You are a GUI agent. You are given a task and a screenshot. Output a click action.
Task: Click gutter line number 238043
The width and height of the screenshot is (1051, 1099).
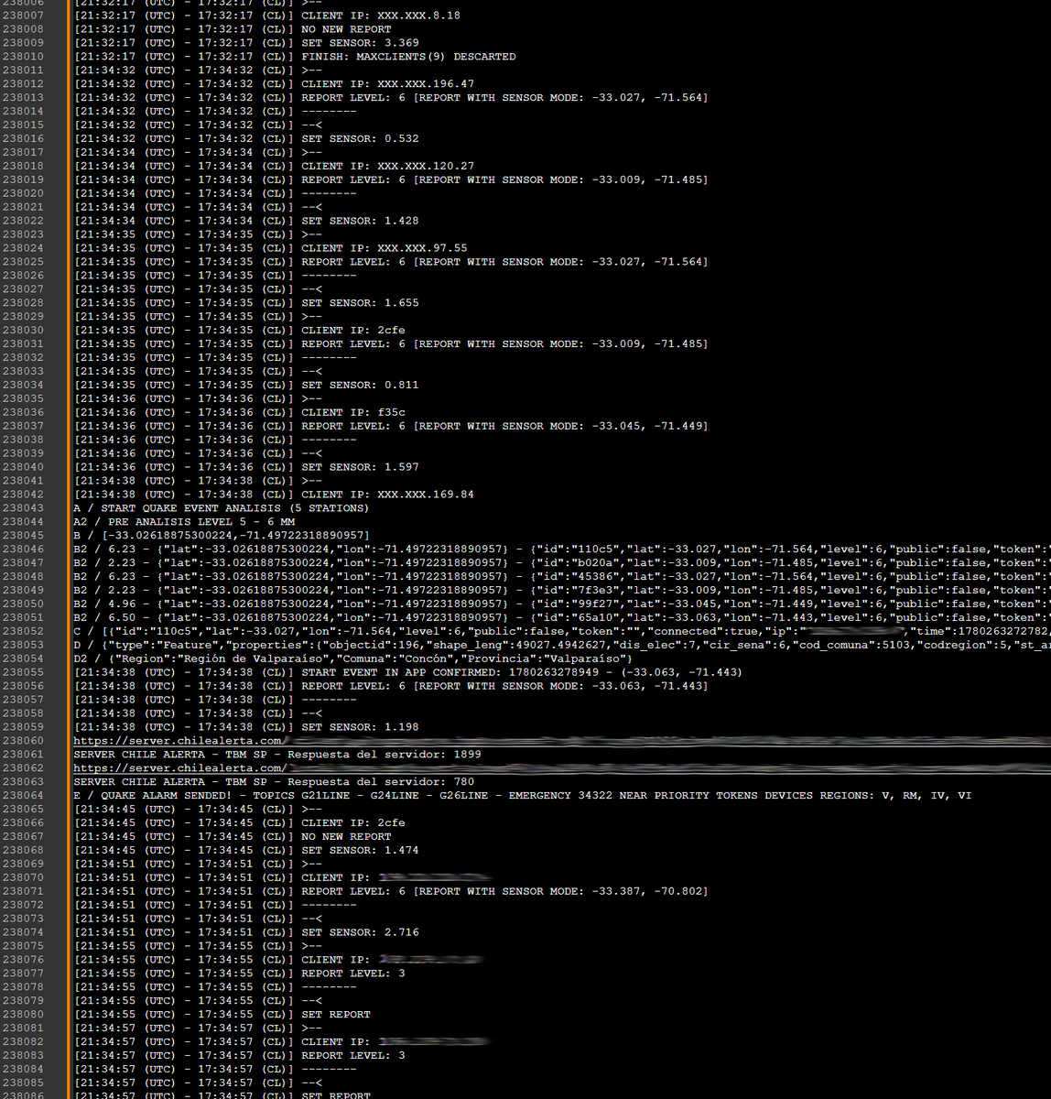pos(23,508)
